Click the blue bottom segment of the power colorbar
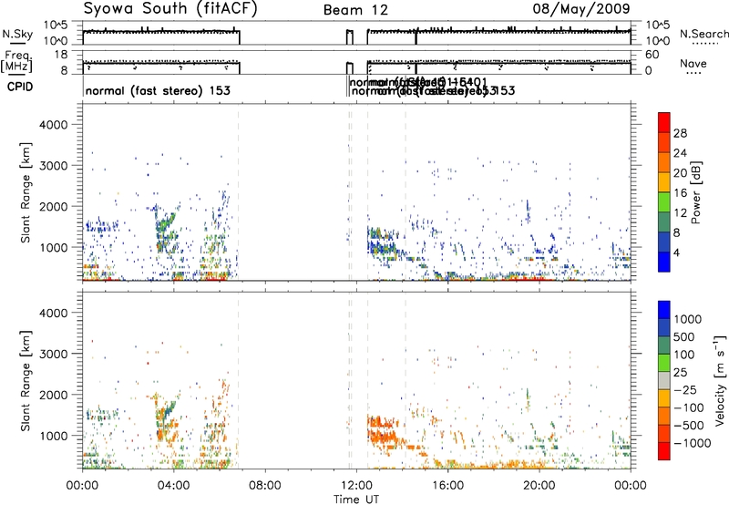 coord(664,262)
